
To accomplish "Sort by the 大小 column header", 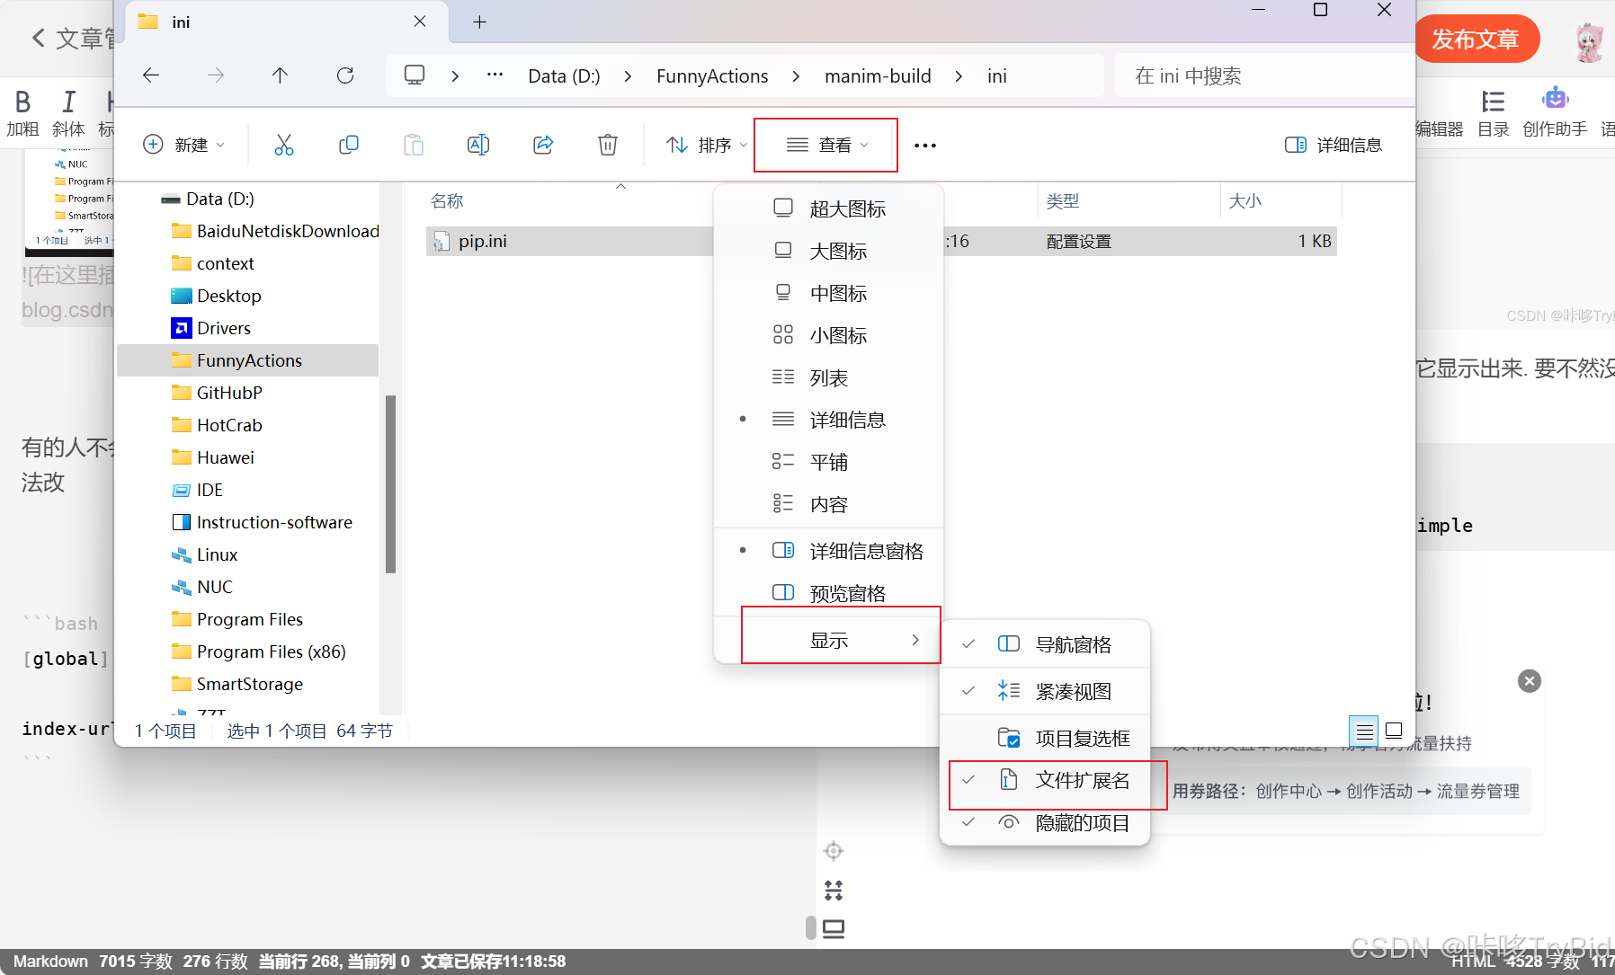I will [x=1245, y=201].
